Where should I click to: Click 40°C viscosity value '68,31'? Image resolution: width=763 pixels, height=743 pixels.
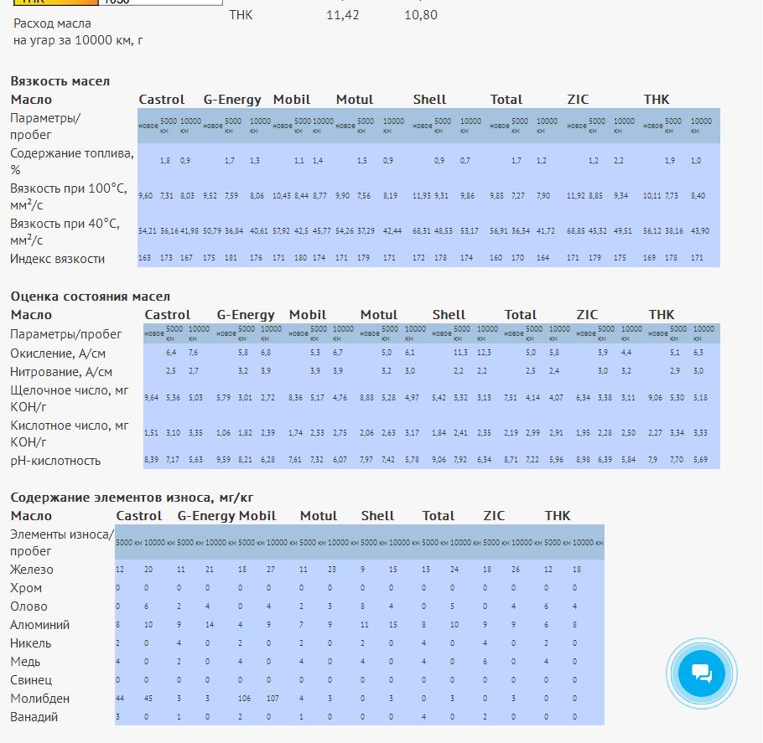[x=422, y=230]
